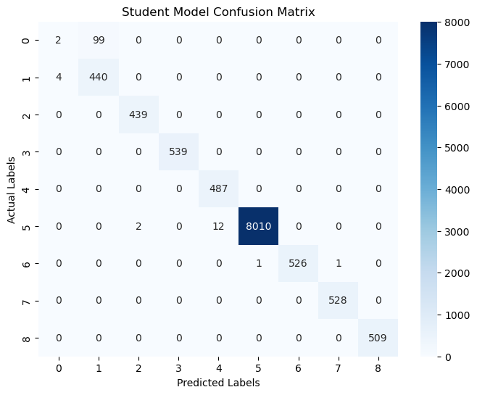Click the x-axis tick label 8
Screen dimensions: 477x395
[x=378, y=366]
